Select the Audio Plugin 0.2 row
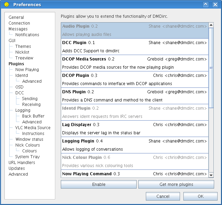The height and width of the screenshot is (205, 222). [x=135, y=30]
